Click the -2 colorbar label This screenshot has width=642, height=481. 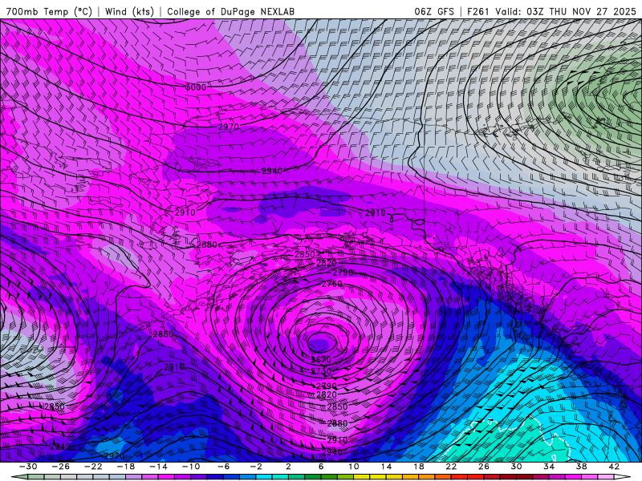pos(256,467)
